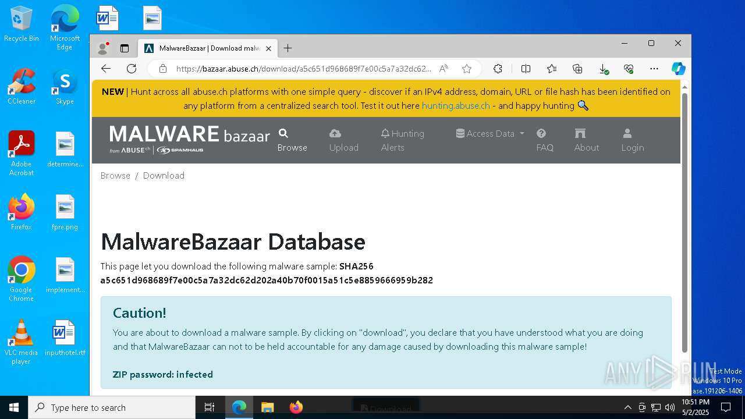Select fpre.png desktop file
This screenshot has height=419, width=745.
click(x=65, y=212)
